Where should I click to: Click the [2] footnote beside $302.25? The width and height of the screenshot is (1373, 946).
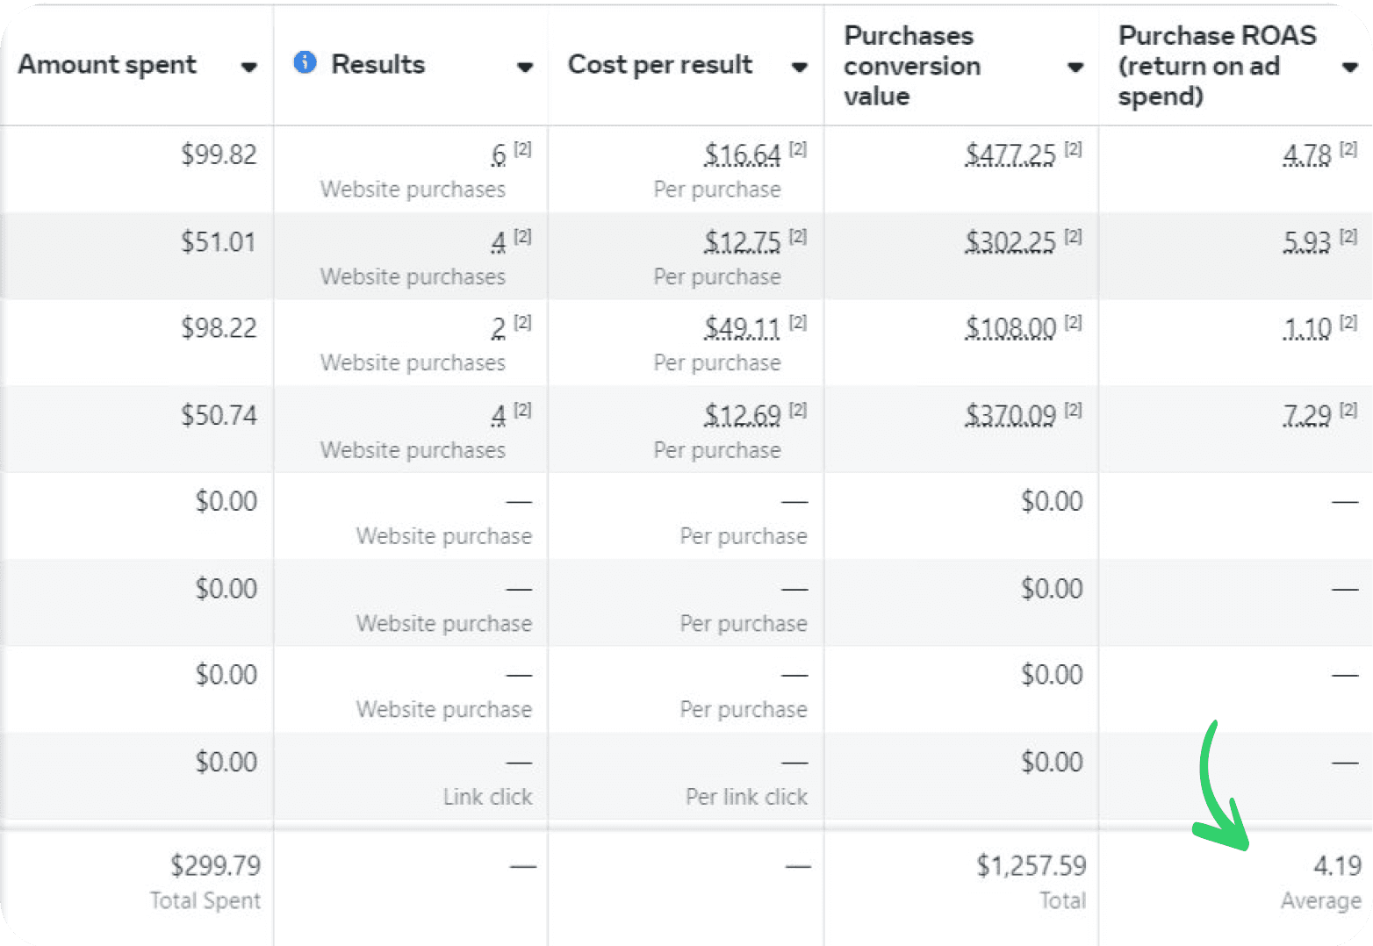1073,237
